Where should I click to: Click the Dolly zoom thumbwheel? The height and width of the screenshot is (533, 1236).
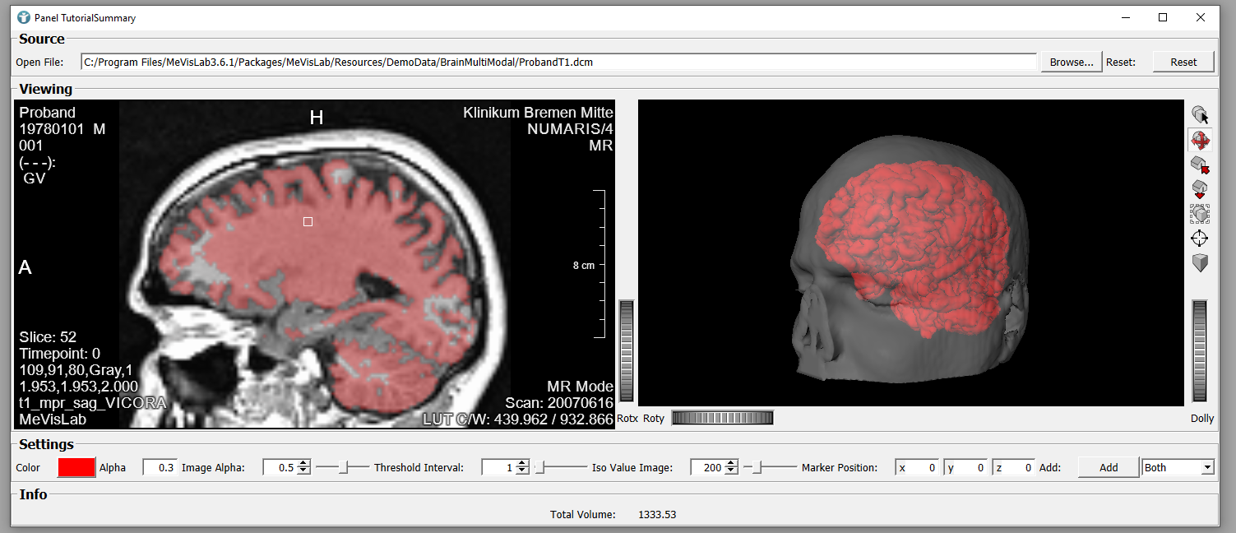tap(1200, 350)
